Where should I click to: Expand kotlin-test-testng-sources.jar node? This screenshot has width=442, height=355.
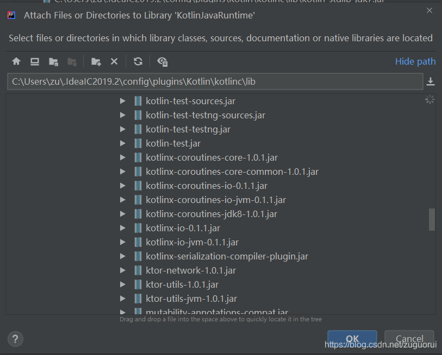[123, 115]
